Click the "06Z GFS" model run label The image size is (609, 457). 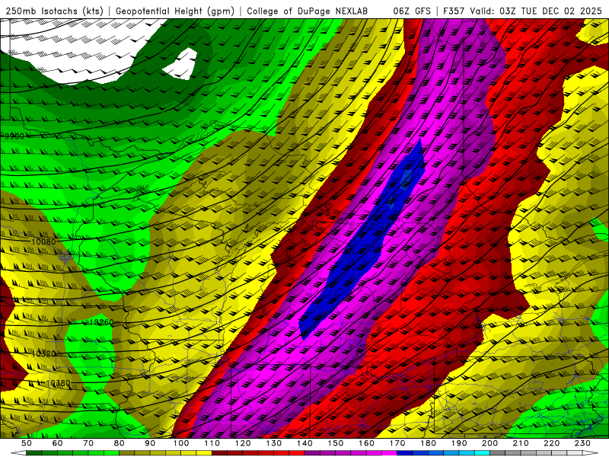point(412,11)
